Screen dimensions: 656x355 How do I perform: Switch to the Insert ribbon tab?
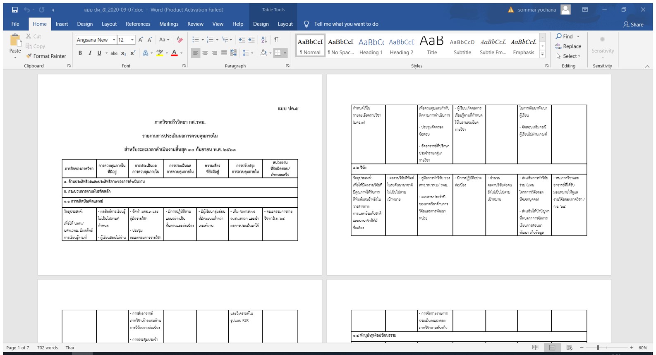[62, 24]
